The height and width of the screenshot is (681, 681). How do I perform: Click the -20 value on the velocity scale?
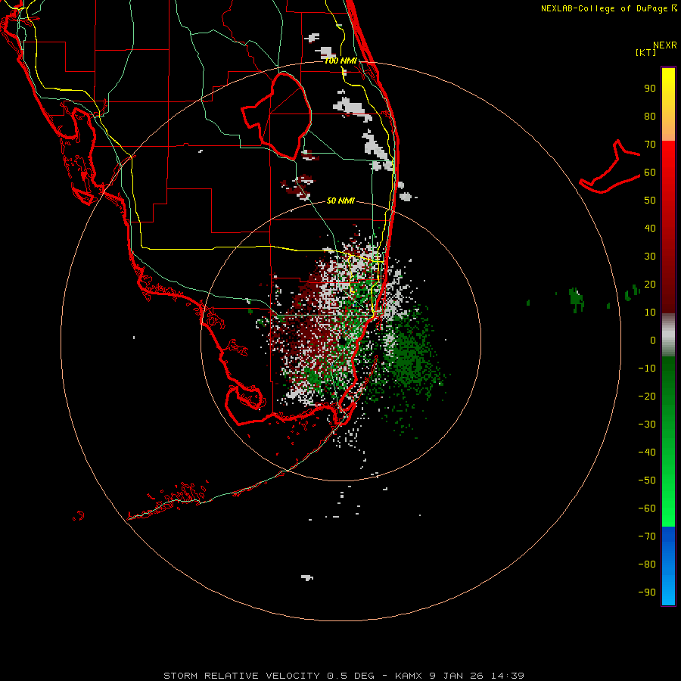coord(647,396)
